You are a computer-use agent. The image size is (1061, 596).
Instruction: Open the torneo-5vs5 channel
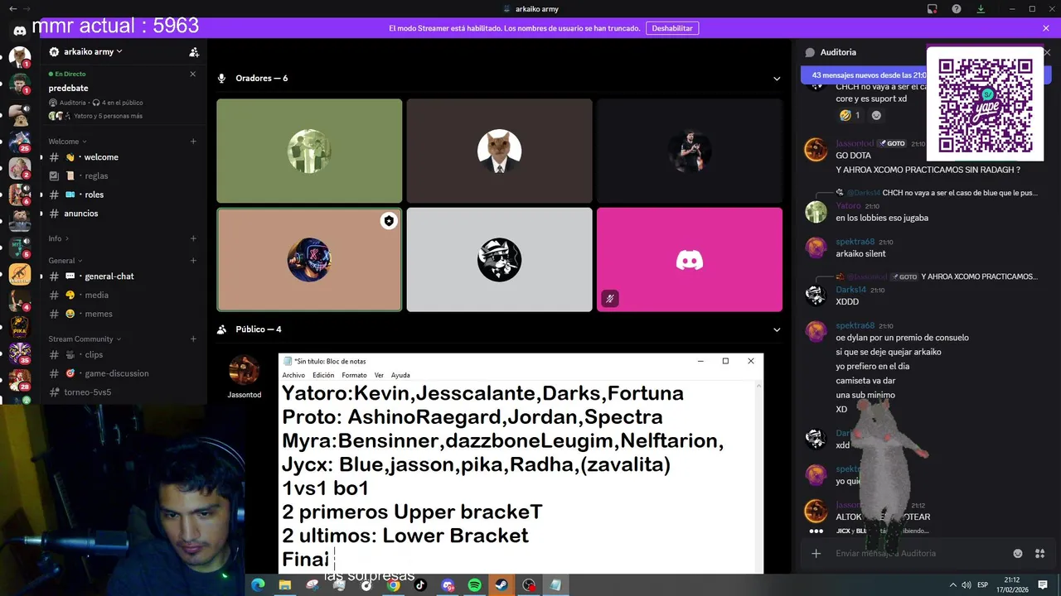(x=123, y=392)
